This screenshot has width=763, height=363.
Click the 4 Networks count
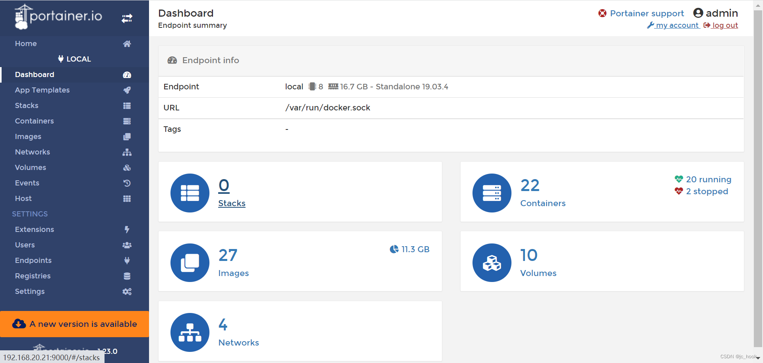(x=223, y=325)
